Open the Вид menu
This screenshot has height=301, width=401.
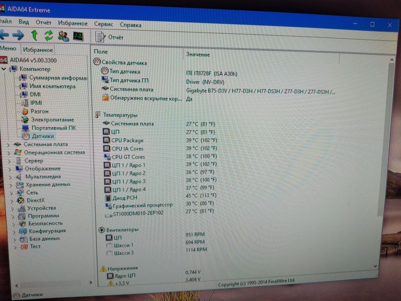tap(24, 22)
